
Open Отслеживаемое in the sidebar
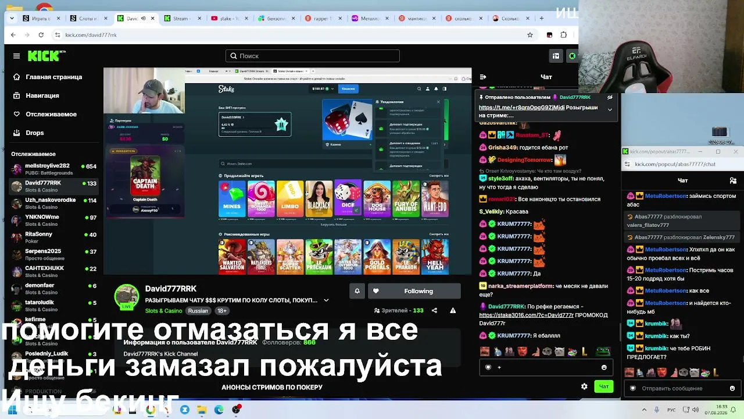tap(45, 114)
